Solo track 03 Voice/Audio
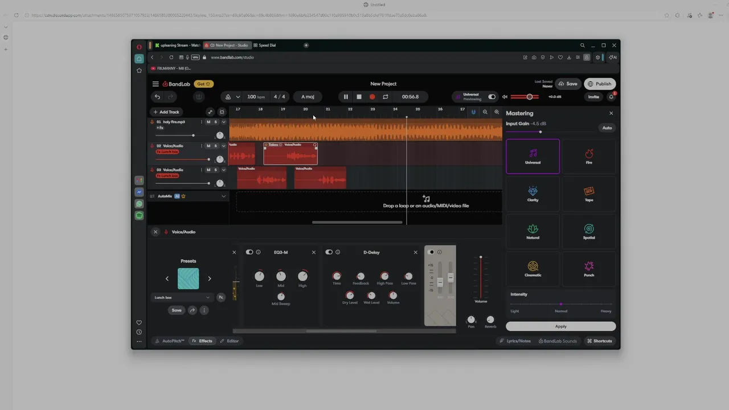Viewport: 729px width, 410px height. (215, 170)
